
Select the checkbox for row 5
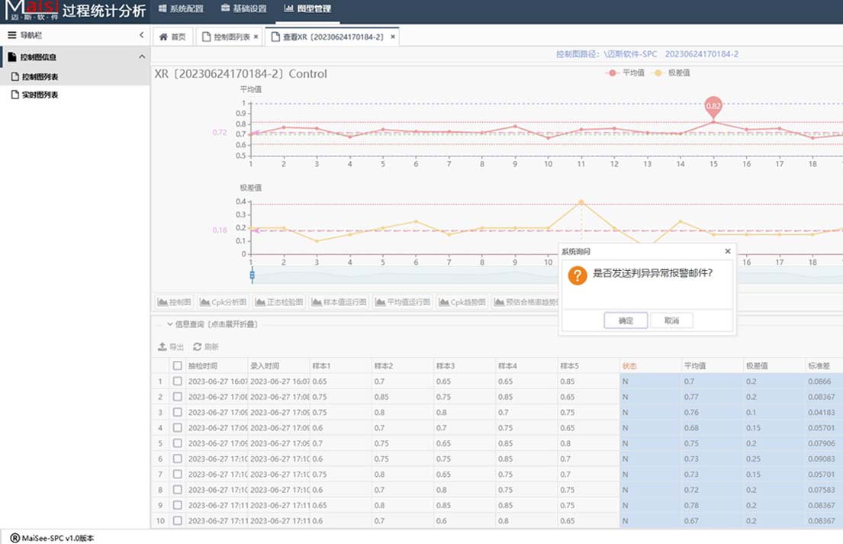tap(178, 443)
